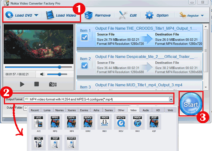Switch to the Lumia tab
The image size is (212, 151).
(x=47, y=110)
